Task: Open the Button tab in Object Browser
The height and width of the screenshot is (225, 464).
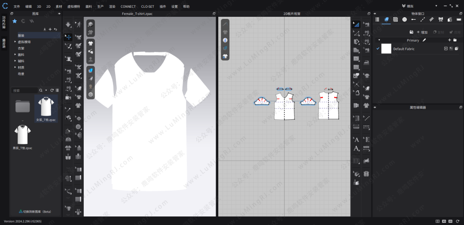Action: (x=404, y=19)
